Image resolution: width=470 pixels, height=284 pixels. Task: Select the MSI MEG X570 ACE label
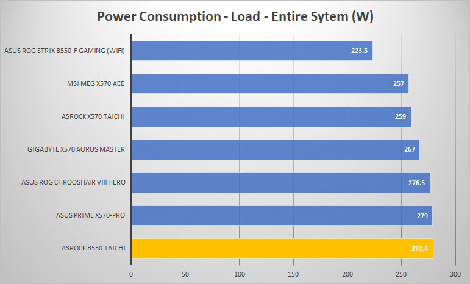point(96,83)
